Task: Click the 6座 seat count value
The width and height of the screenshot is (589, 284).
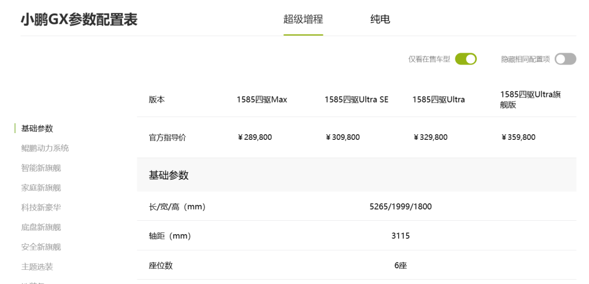Action: click(x=401, y=266)
